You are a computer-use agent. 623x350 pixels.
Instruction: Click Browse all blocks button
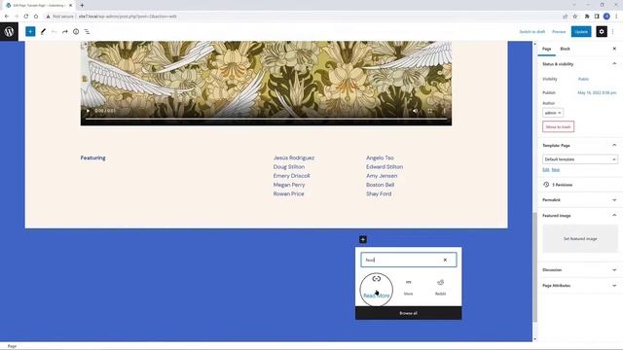[x=409, y=313]
